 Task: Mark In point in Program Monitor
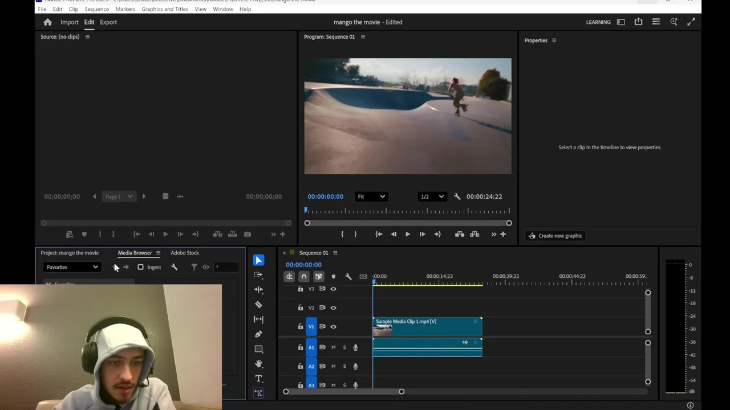[x=342, y=234]
